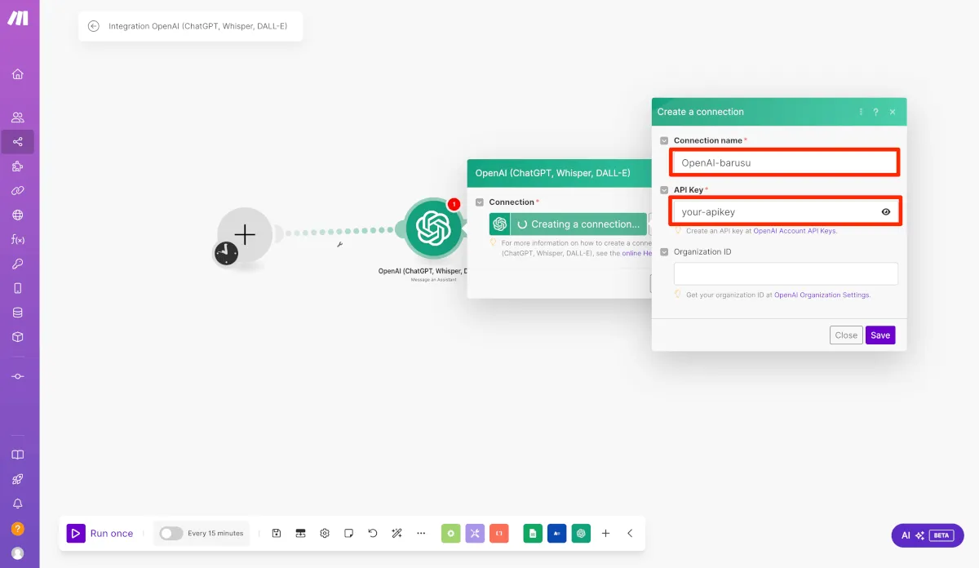979x568 pixels.
Task: Toggle API key visibility eye icon
Action: 886,211
